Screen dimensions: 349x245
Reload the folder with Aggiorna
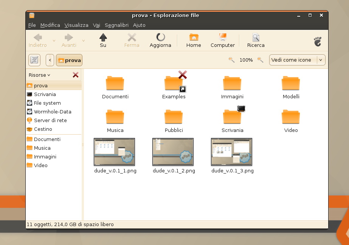click(160, 40)
